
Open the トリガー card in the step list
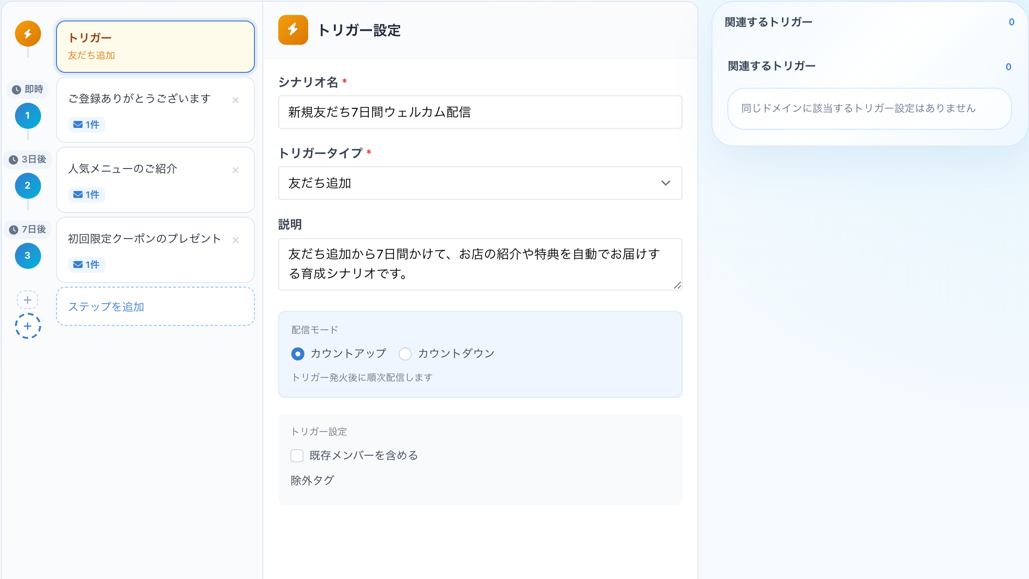tap(155, 47)
